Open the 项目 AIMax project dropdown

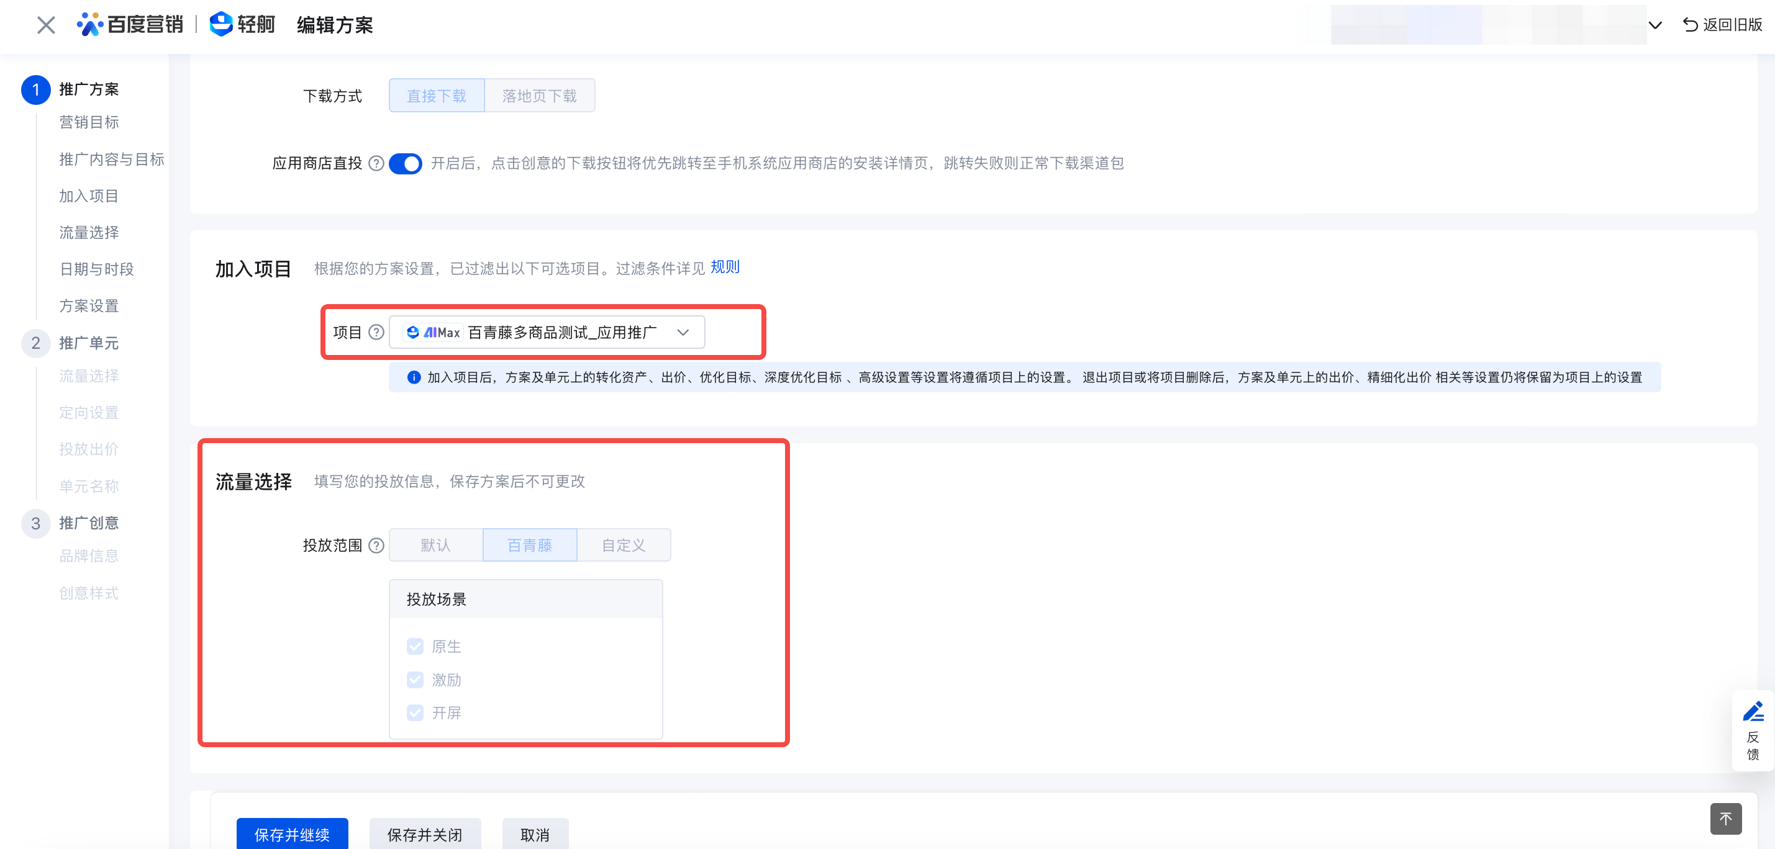tap(547, 333)
